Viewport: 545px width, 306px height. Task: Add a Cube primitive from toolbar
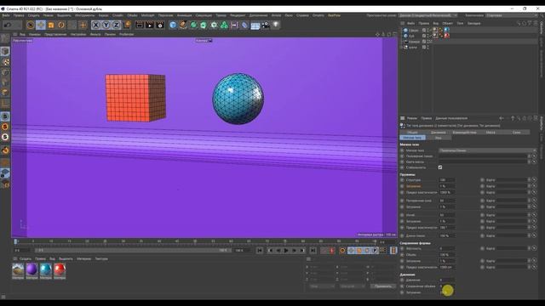pos(173,25)
